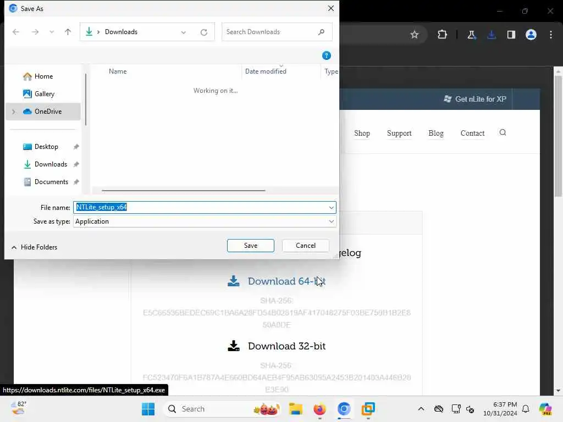563x422 pixels.
Task: Click the search magnifier in Save As
Action: [321, 32]
